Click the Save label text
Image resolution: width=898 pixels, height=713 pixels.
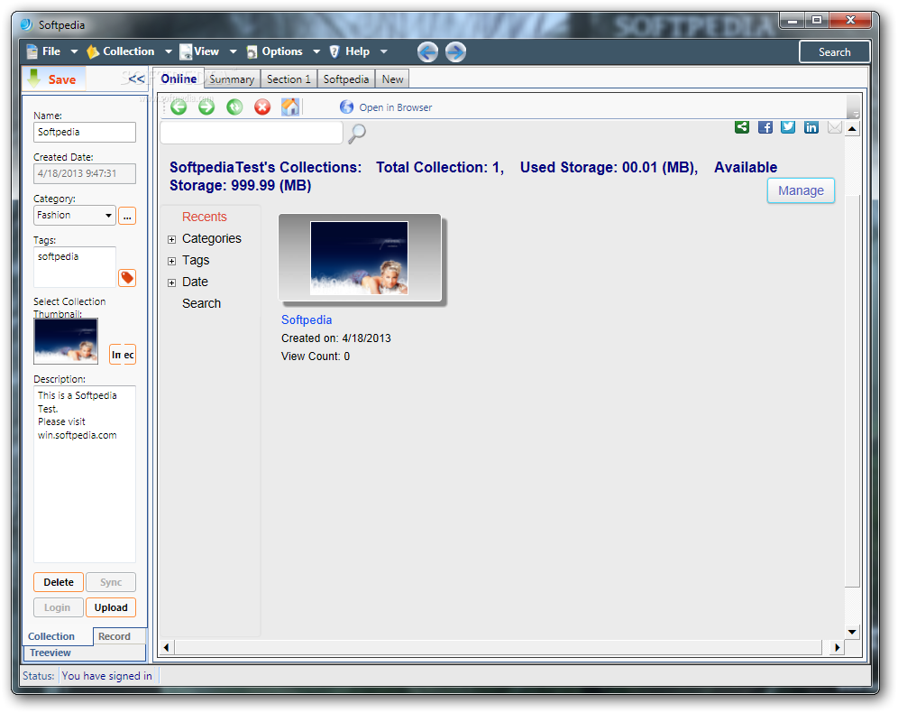[62, 79]
